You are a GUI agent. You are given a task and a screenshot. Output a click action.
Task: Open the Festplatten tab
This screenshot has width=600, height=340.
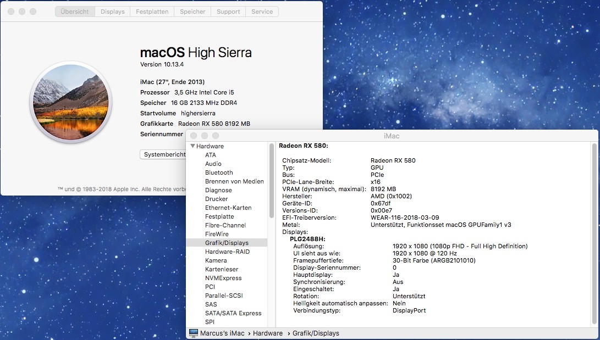pos(152,12)
